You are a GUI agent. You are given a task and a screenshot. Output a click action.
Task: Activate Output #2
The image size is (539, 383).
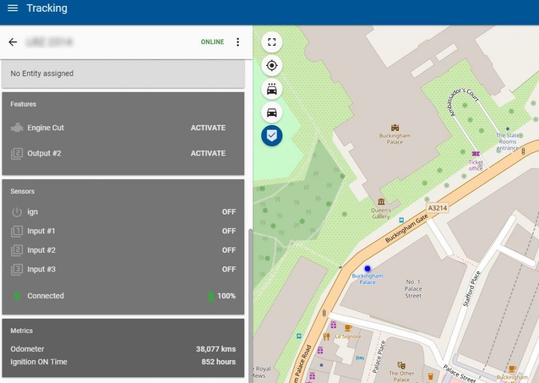208,153
